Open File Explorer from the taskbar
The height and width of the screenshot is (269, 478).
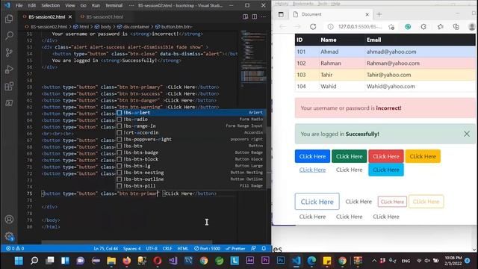[x=111, y=261]
